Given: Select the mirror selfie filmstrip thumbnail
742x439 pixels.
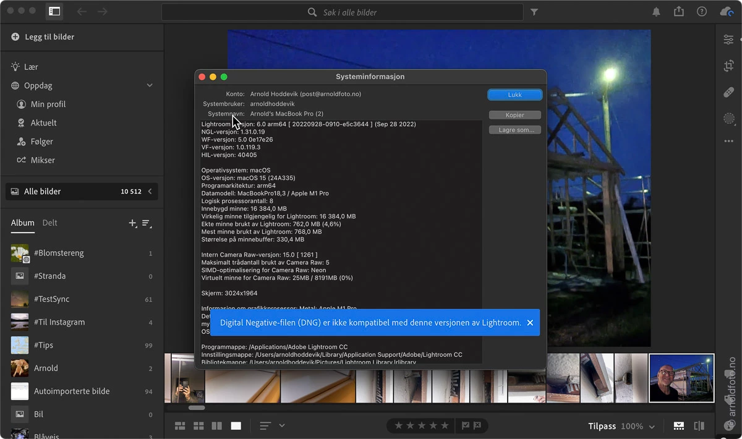Looking at the screenshot, I should (x=188, y=378).
